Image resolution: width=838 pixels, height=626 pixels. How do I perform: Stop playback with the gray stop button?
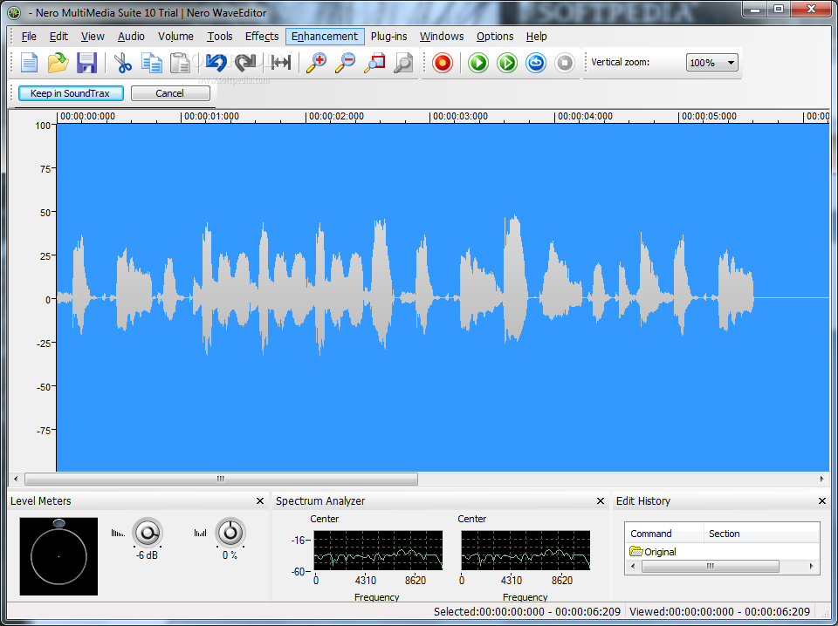565,63
